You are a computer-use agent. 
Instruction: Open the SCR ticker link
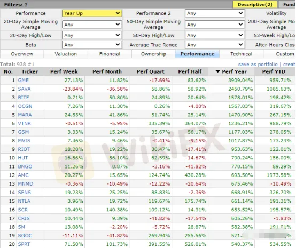(23, 210)
